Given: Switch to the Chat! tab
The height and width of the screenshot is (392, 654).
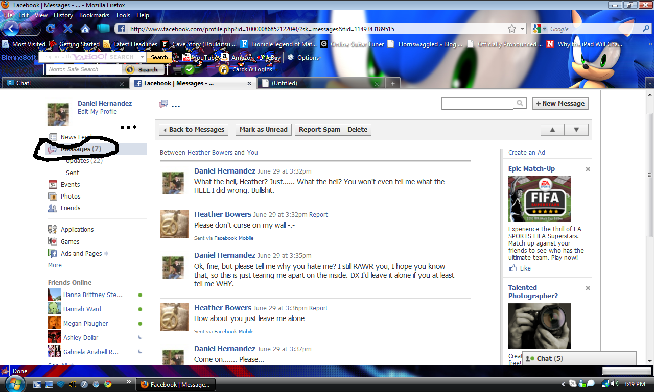Looking at the screenshot, I should click(x=65, y=83).
